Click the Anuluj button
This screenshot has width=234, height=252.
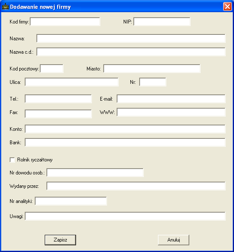click(x=173, y=240)
